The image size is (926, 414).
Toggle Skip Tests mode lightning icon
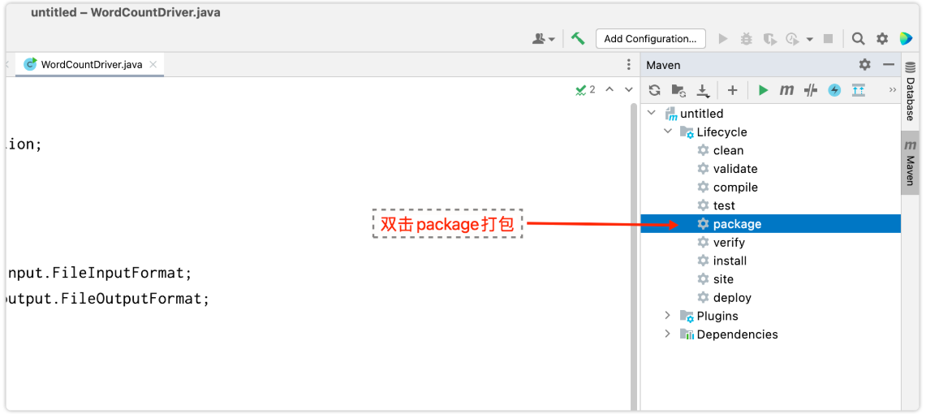click(834, 90)
